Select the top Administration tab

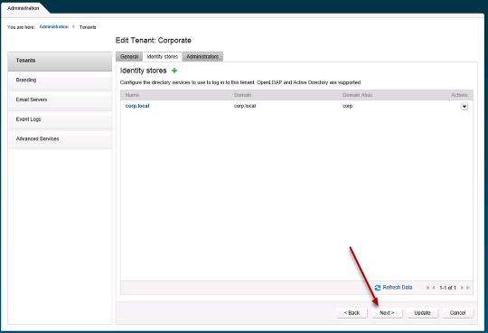tap(23, 8)
